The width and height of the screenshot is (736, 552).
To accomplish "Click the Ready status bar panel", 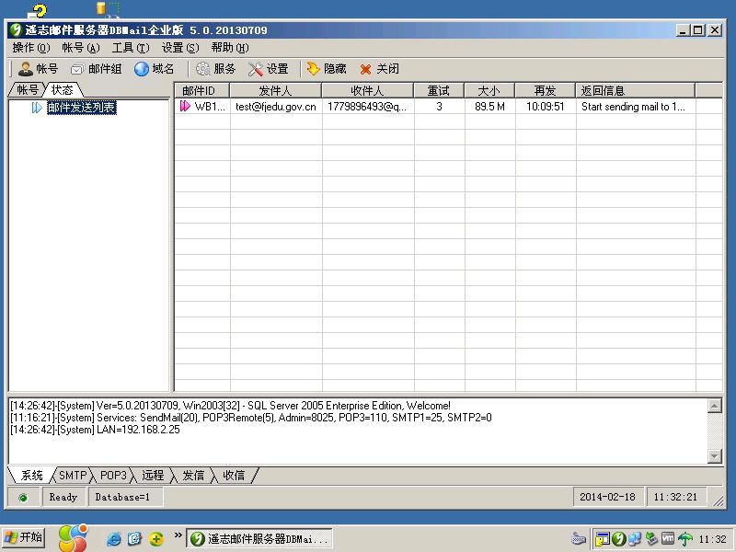I will coord(63,497).
